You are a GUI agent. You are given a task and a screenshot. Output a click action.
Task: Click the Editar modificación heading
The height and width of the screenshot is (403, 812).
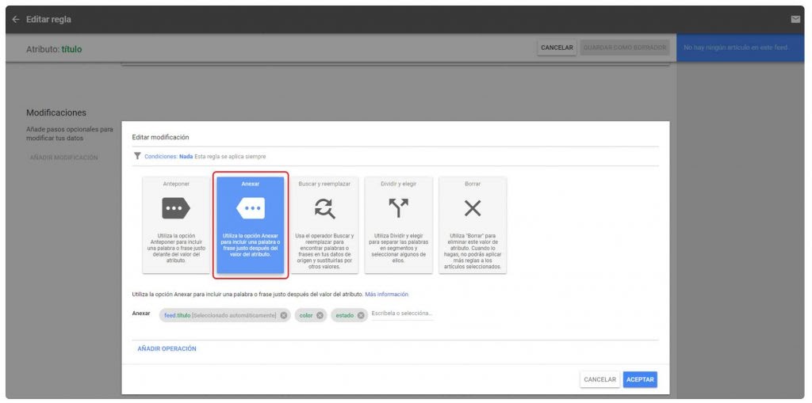click(x=160, y=137)
